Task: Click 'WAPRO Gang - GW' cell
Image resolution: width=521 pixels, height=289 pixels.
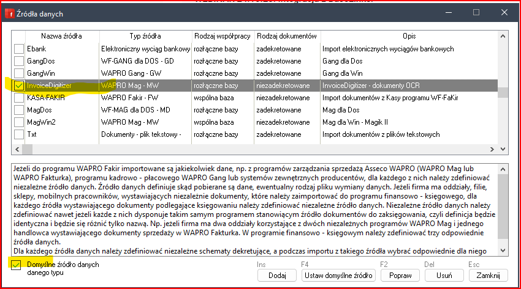Action: (131, 73)
